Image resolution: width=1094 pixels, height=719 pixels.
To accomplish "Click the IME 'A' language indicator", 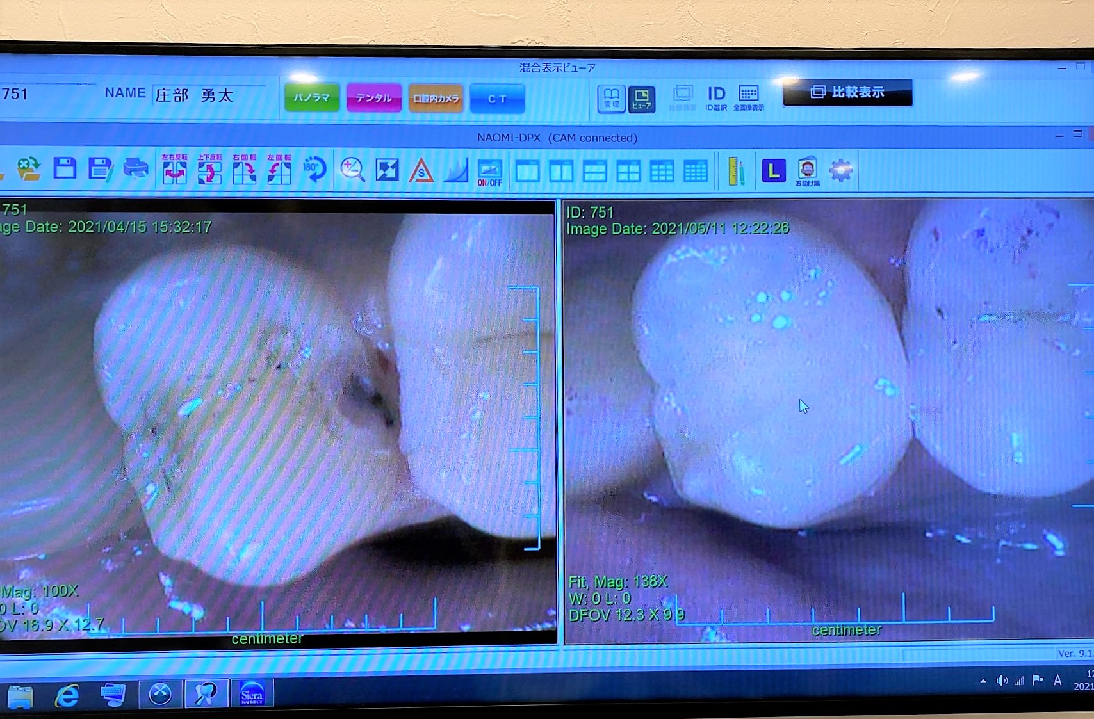I will [1057, 681].
